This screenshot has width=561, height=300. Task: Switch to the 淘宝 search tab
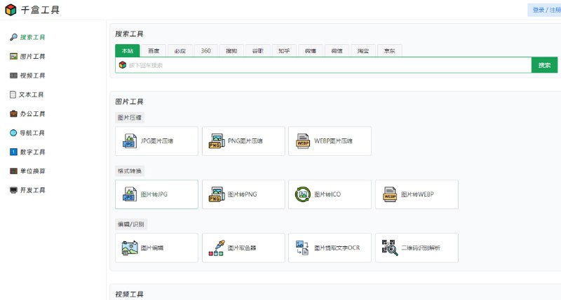[363, 50]
